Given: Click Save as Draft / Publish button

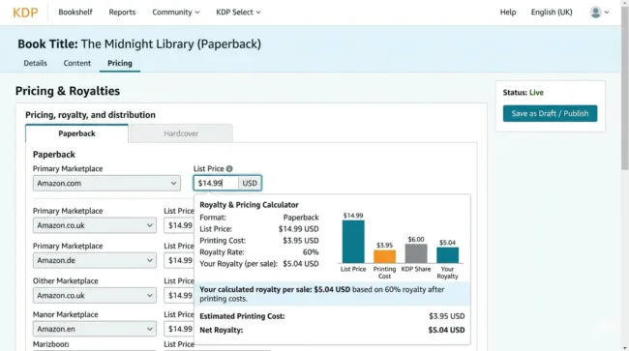Looking at the screenshot, I should 550,113.
